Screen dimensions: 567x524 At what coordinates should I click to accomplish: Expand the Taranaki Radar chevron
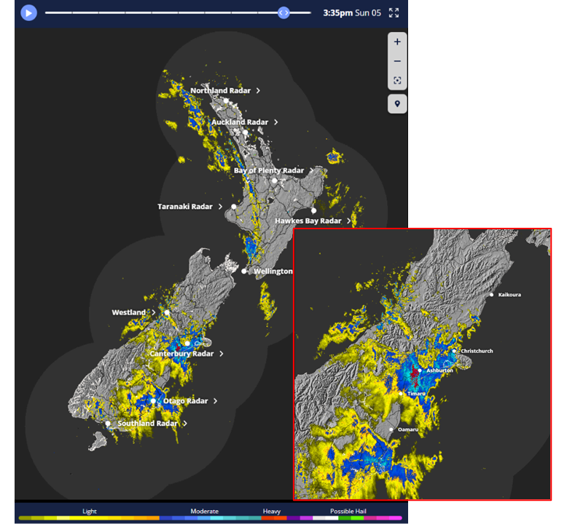pos(220,207)
